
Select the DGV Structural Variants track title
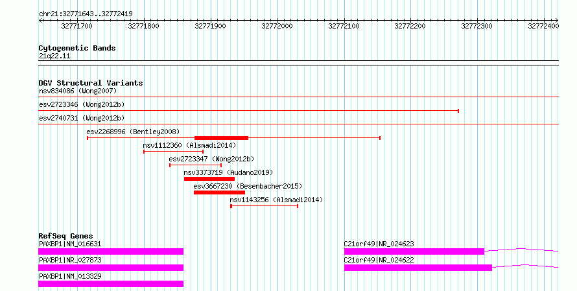91,83
